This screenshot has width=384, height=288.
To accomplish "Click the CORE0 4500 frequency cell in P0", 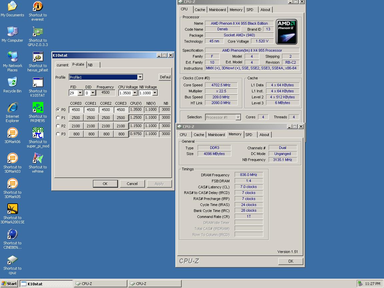I will (x=76, y=110).
